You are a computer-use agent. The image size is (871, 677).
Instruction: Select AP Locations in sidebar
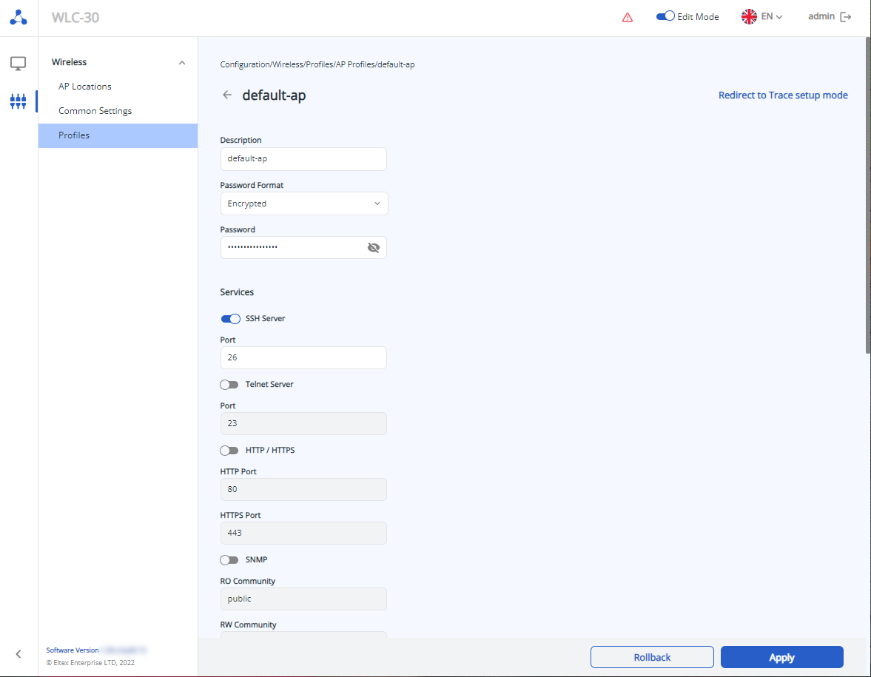[85, 87]
